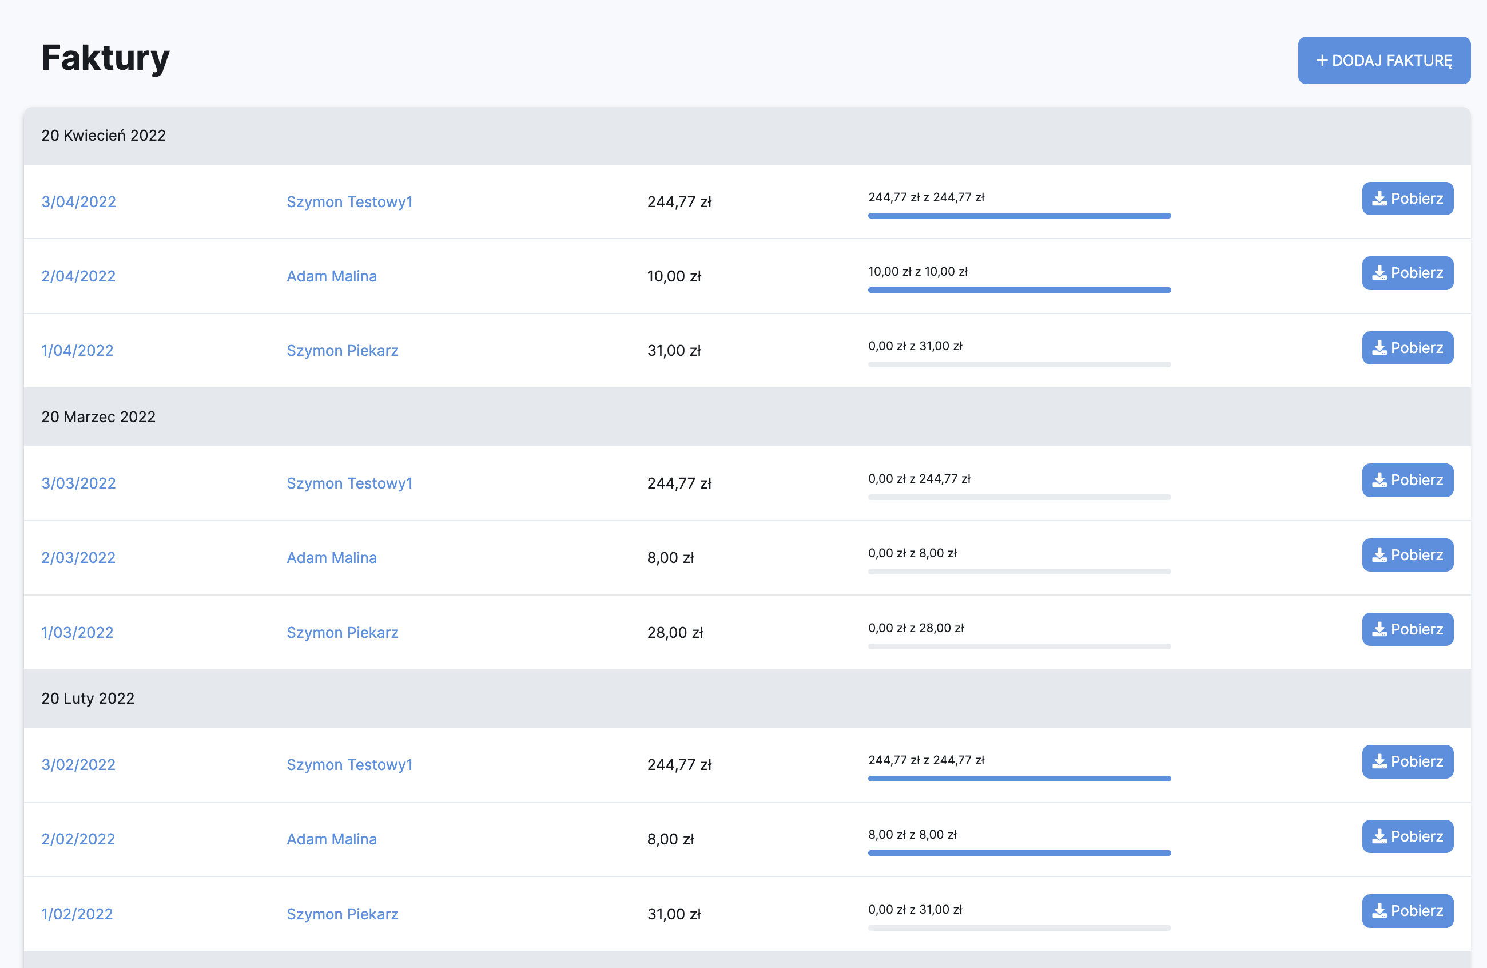
Task: Download the 2/03/2022 invoice file
Action: pos(1407,555)
